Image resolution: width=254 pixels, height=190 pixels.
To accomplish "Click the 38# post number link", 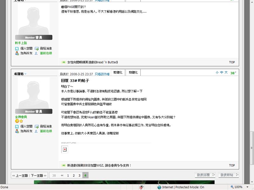I will click(x=233, y=73).
